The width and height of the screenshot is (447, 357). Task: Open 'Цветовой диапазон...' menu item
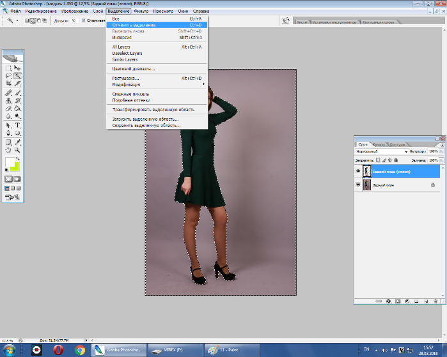point(157,69)
